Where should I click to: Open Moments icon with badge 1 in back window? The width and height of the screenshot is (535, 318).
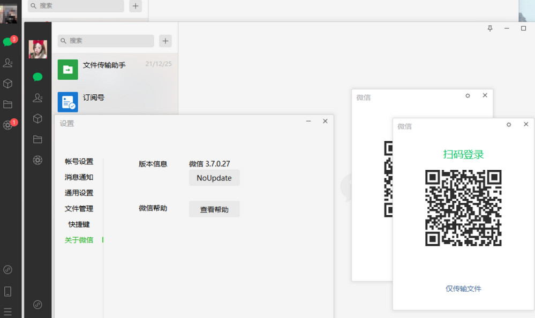click(8, 125)
